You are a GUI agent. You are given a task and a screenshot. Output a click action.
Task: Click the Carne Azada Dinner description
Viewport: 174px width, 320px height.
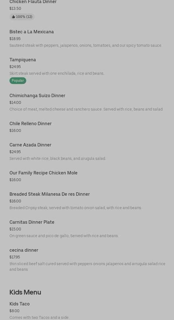click(57, 158)
